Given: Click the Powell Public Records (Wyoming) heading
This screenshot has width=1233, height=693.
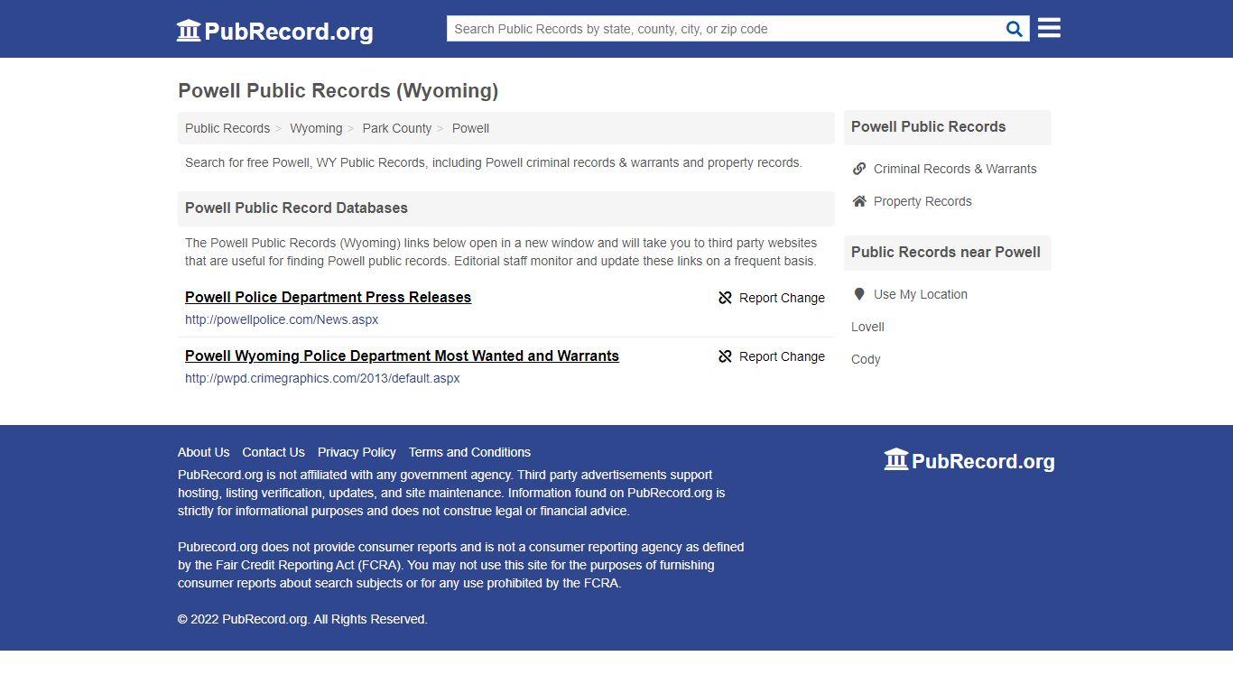Looking at the screenshot, I should pos(338,90).
